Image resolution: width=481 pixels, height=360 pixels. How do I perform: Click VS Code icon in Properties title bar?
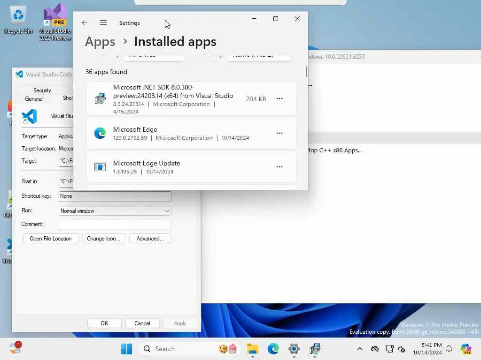coord(19,74)
